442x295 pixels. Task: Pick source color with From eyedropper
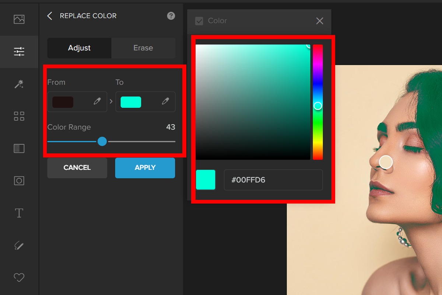tap(97, 101)
